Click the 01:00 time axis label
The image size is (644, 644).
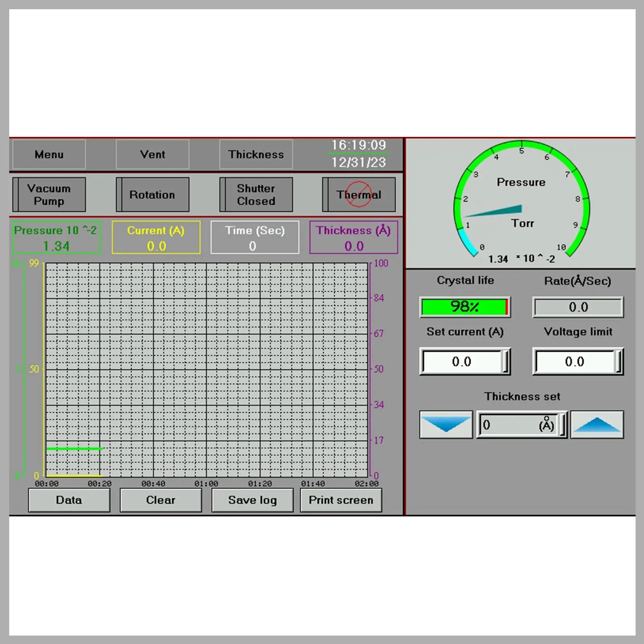click(x=206, y=483)
